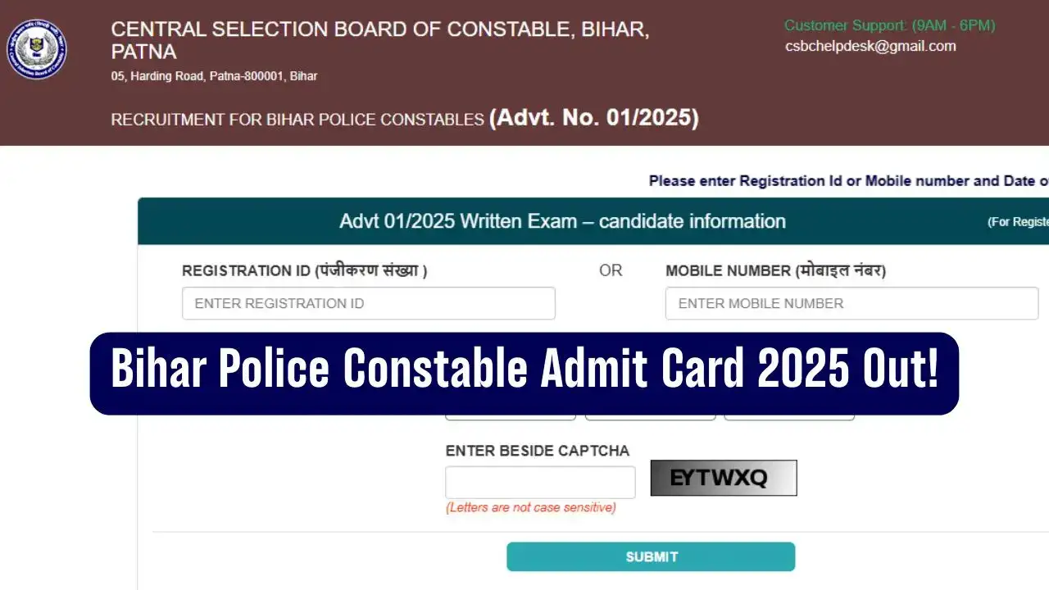Click the bold Advt. No. 01/2025 header text

pos(593,118)
